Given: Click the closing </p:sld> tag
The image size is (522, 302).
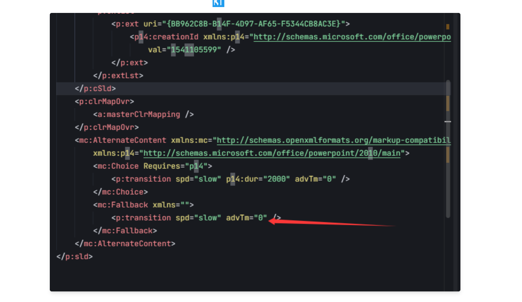Looking at the screenshot, I should 75,257.
